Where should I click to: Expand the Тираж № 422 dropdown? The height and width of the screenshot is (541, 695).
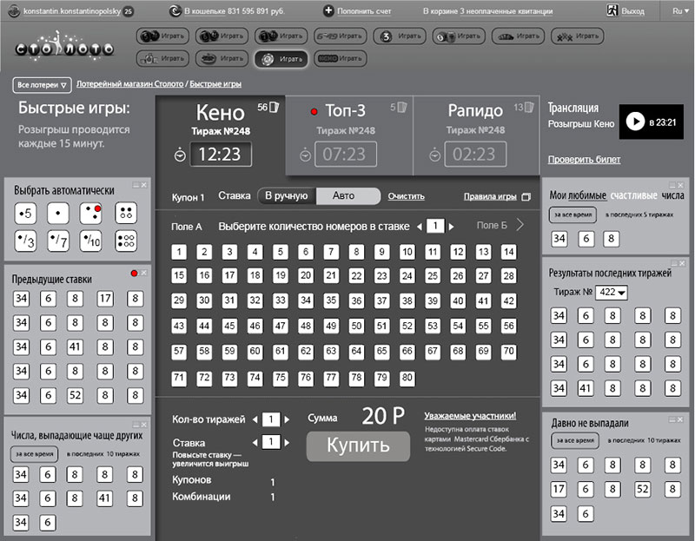click(613, 293)
